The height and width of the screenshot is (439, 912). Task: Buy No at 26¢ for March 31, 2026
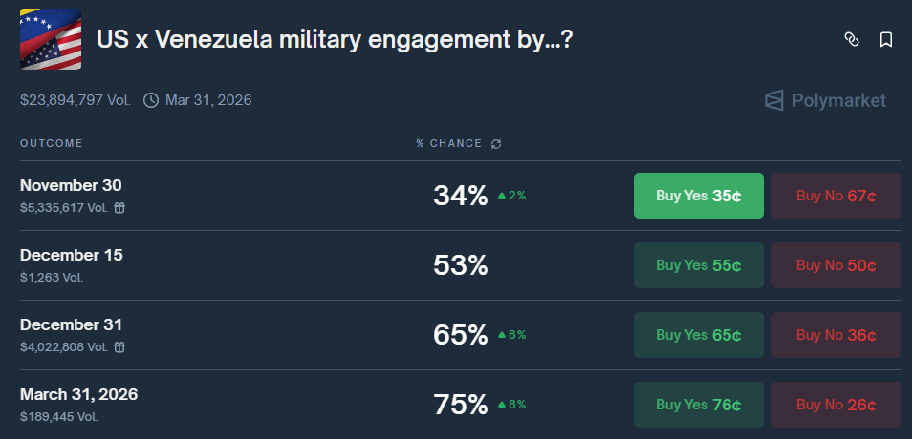[x=836, y=405]
